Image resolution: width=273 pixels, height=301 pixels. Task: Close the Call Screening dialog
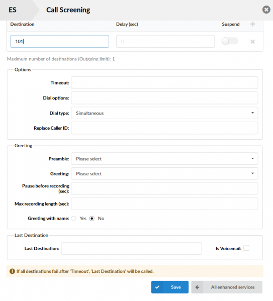point(266,10)
